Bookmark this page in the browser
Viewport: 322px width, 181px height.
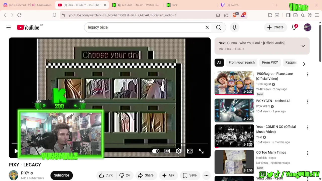pyautogui.click(x=54, y=15)
